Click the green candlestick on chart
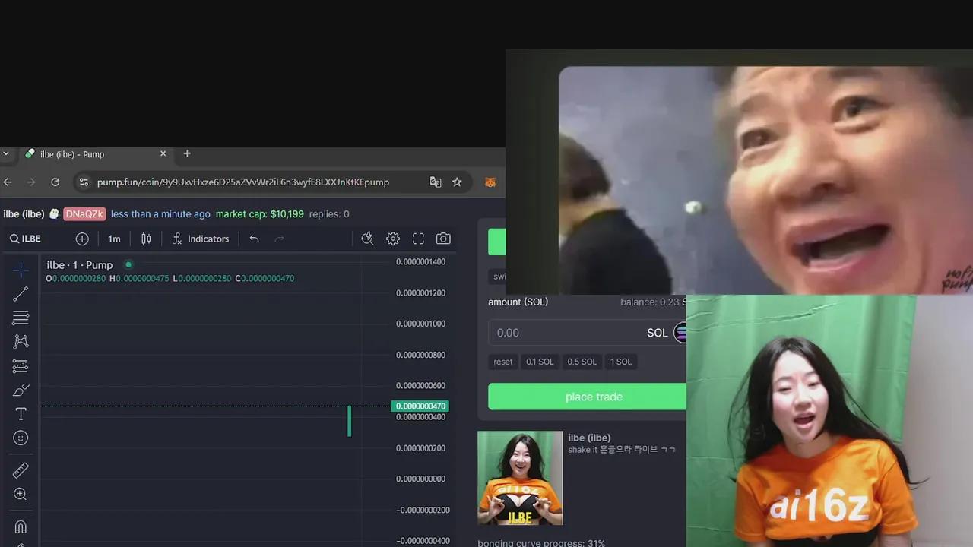The height and width of the screenshot is (547, 973). point(350,421)
